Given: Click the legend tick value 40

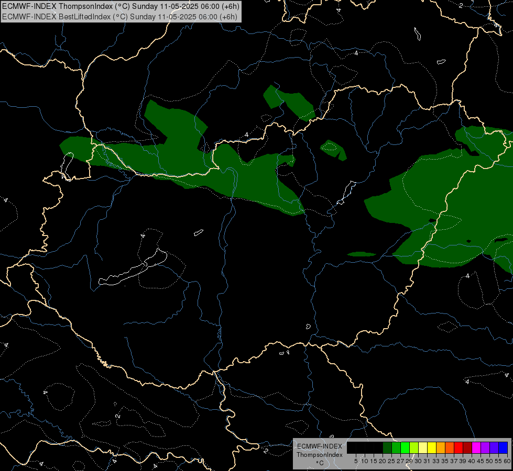Looking at the screenshot, I should (x=472, y=461).
